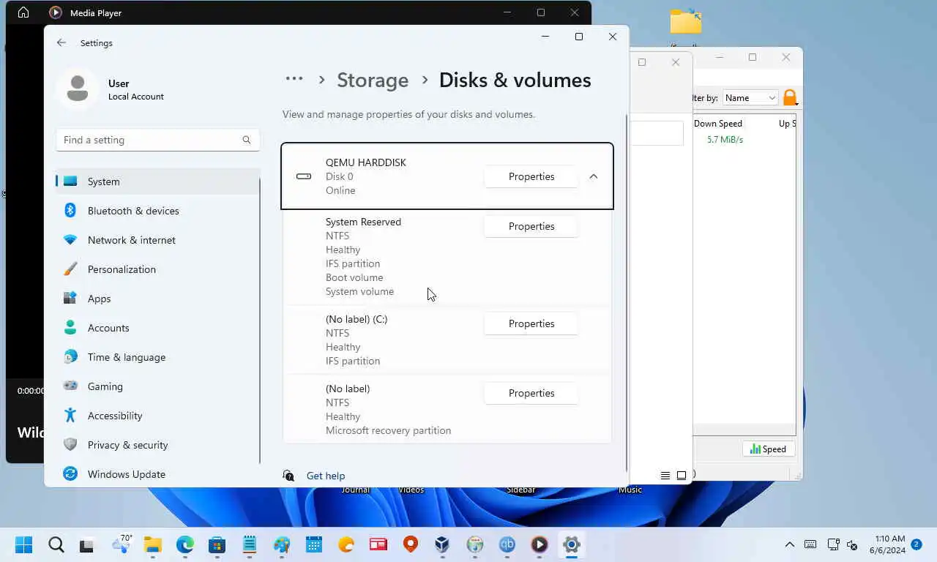The width and height of the screenshot is (937, 562).
Task: Click the Down Speed column header
Action: pos(718,124)
